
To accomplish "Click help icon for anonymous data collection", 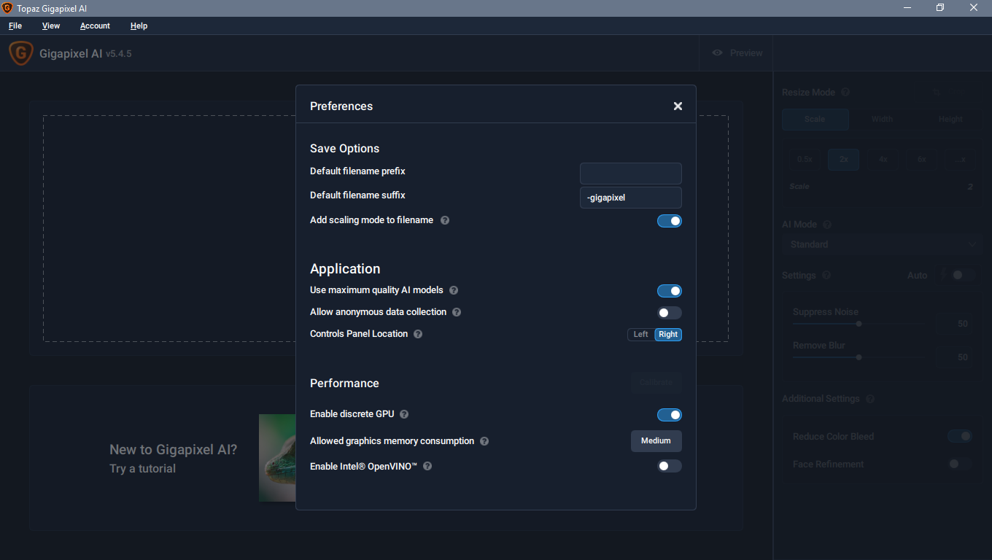I will coord(457,312).
